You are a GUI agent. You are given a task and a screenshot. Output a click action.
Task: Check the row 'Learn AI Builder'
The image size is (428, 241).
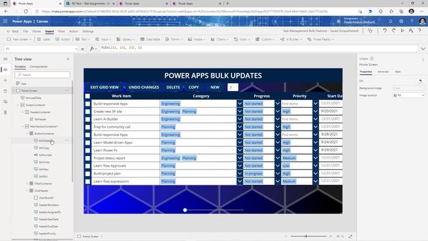pos(88,119)
